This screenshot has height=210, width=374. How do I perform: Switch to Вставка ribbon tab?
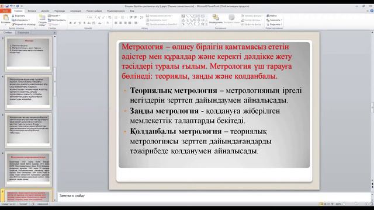pyautogui.click(x=32, y=11)
